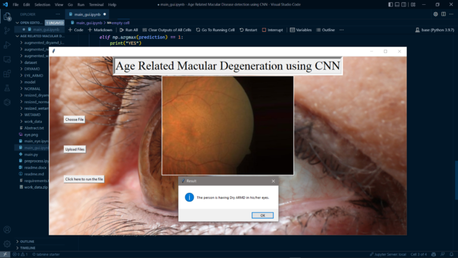Screen dimensions: 458x258
Task: Open notebook settings gear icon
Action: tap(435, 14)
